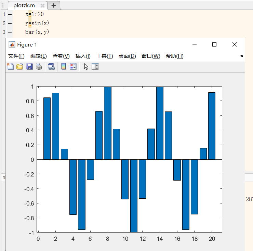Close the plotzk.m tab
Viewport: 253px width, 251px height.
(42, 6)
